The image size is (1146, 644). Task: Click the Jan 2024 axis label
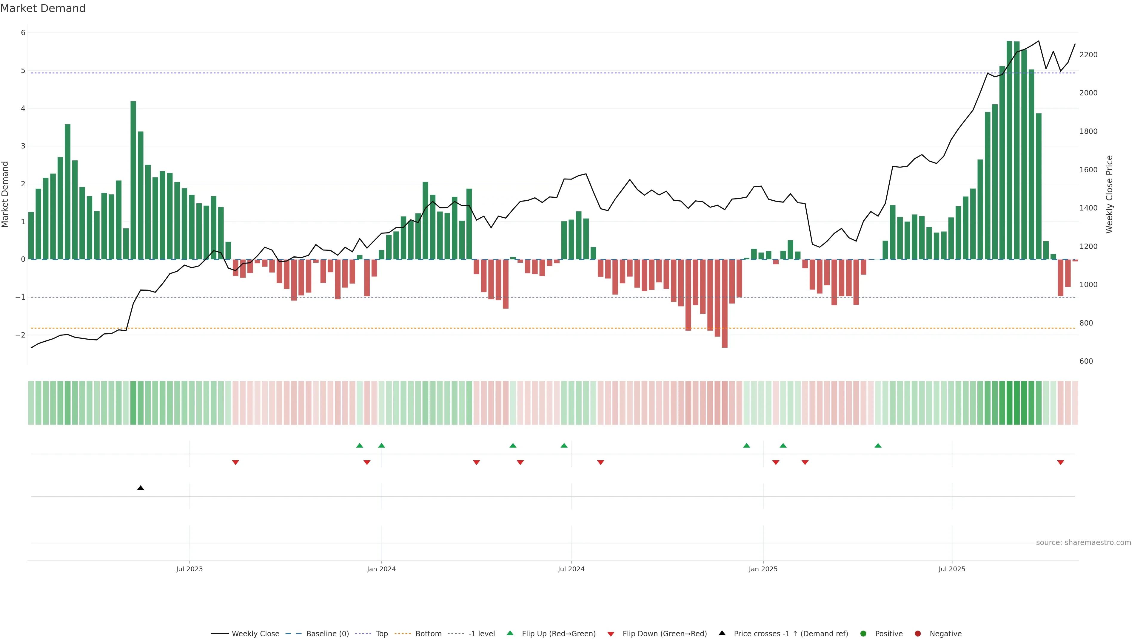click(x=381, y=569)
